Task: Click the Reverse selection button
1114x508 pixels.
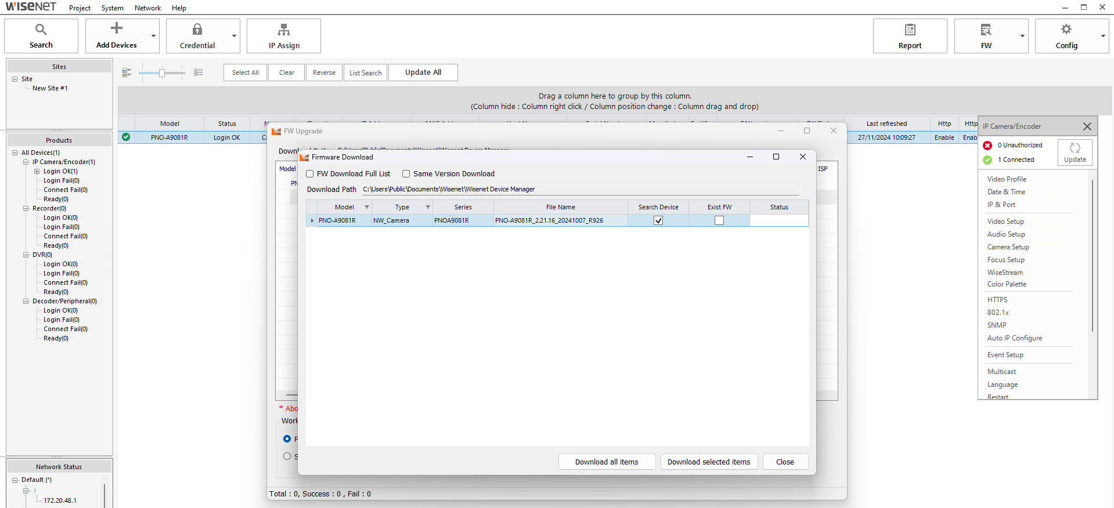Action: (324, 72)
